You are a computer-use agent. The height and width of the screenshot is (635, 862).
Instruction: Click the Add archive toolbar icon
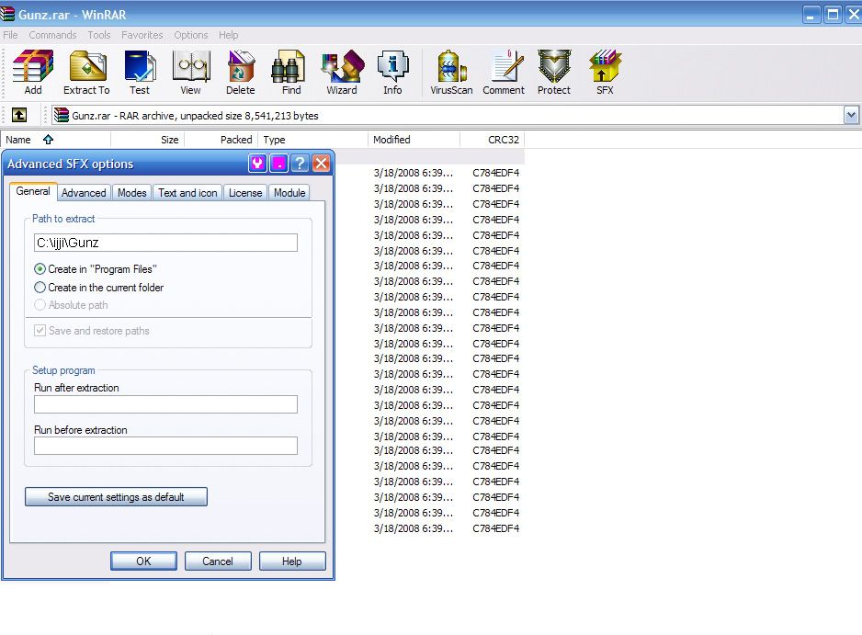33,73
